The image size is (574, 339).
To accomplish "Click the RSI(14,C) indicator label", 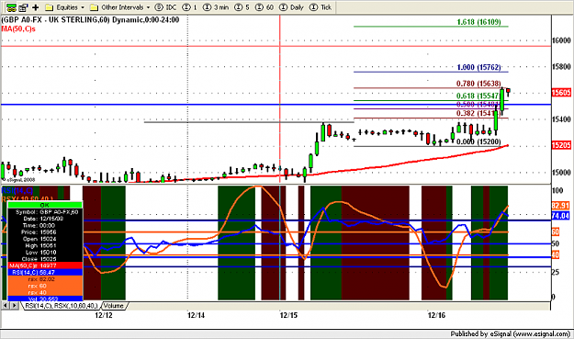I will [17, 190].
